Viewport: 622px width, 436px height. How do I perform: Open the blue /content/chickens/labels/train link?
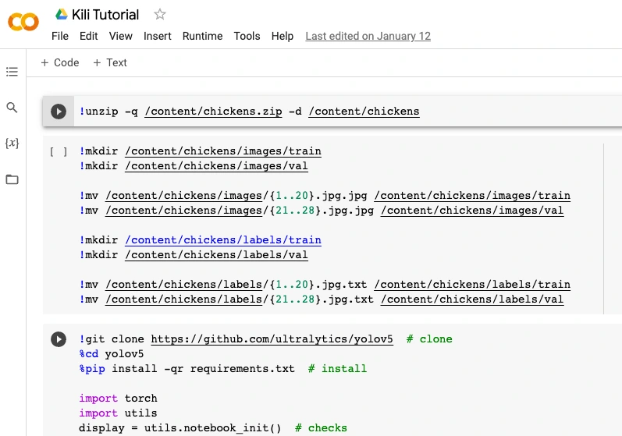(x=223, y=240)
